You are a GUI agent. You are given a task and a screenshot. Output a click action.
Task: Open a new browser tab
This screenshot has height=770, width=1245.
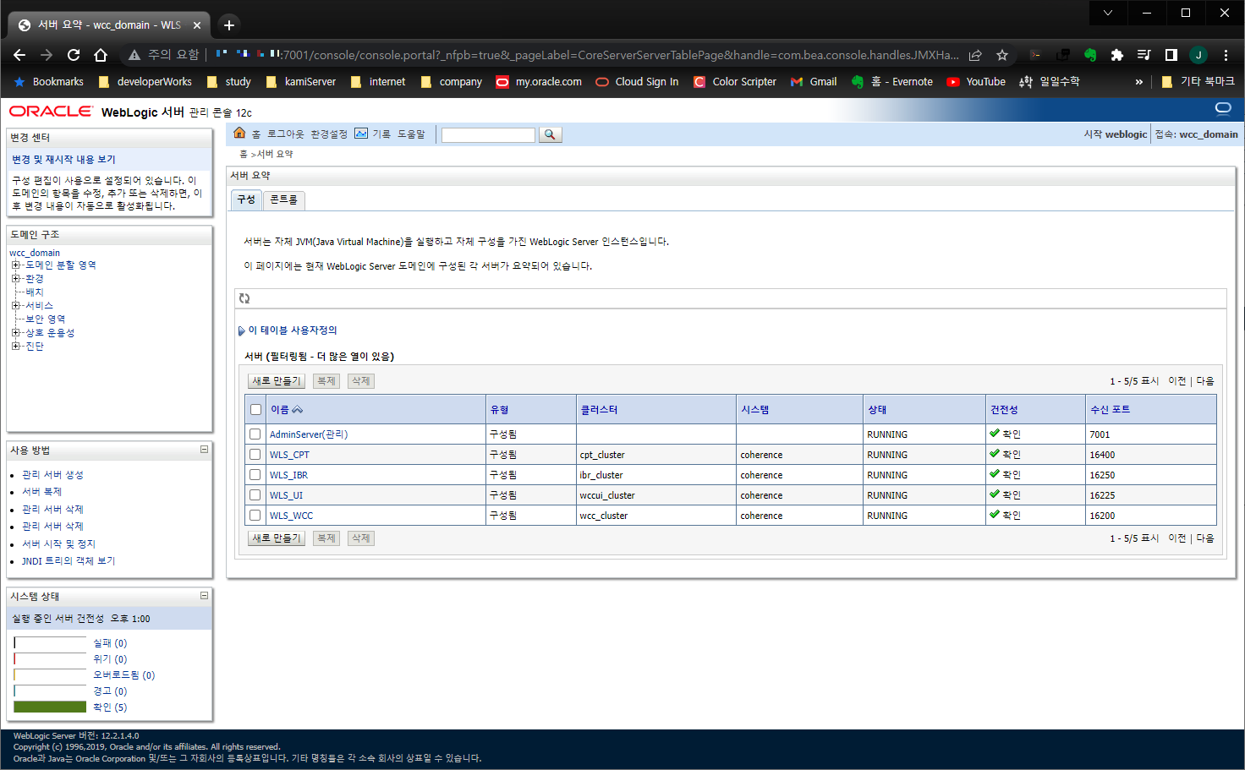(229, 25)
